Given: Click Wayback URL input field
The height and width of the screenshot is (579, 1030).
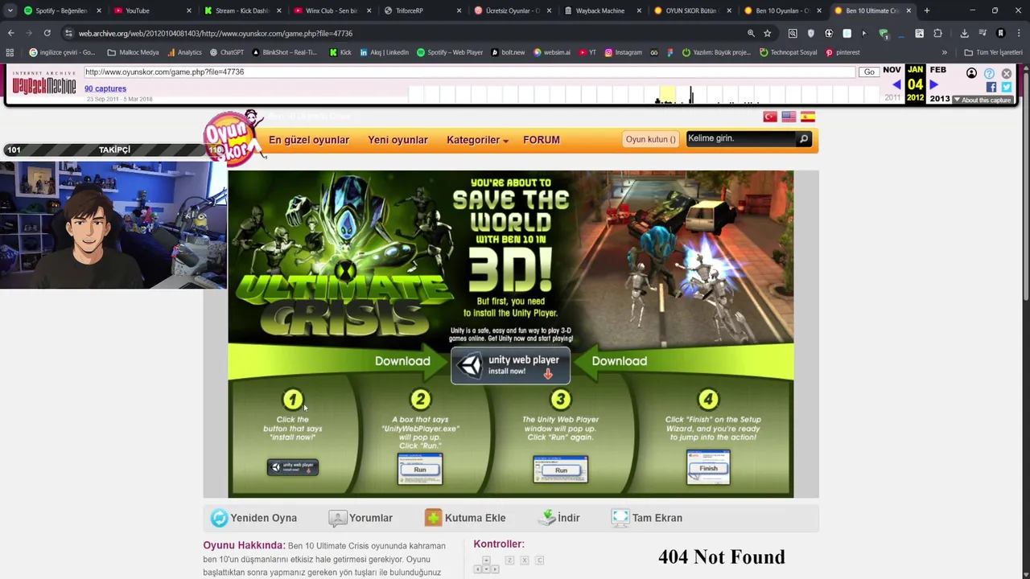Looking at the screenshot, I should [x=469, y=72].
